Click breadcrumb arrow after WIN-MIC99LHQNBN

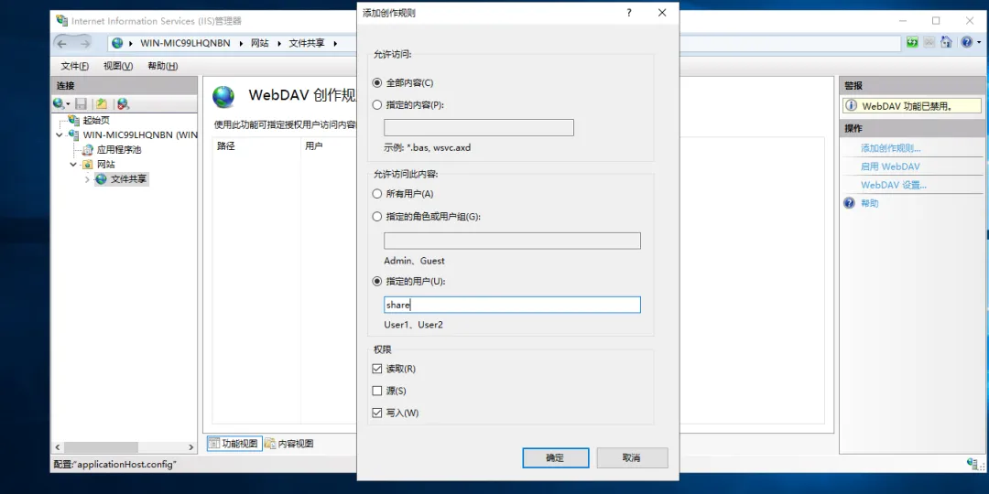[x=242, y=44]
